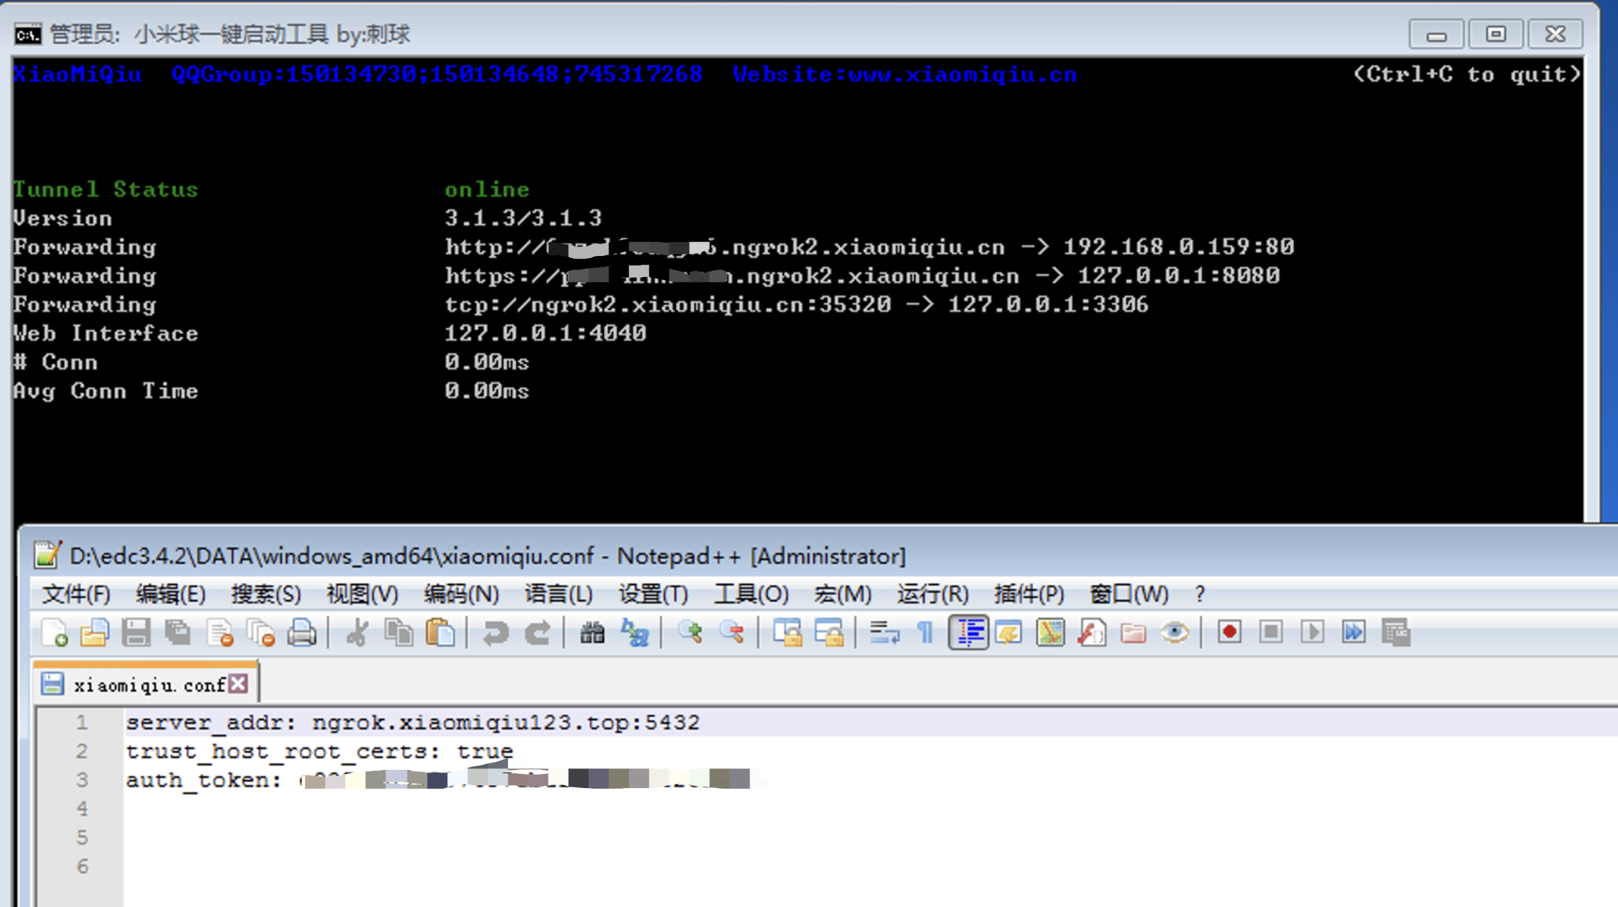Cut selection with the scissors icon
The height and width of the screenshot is (907, 1618).
click(357, 633)
